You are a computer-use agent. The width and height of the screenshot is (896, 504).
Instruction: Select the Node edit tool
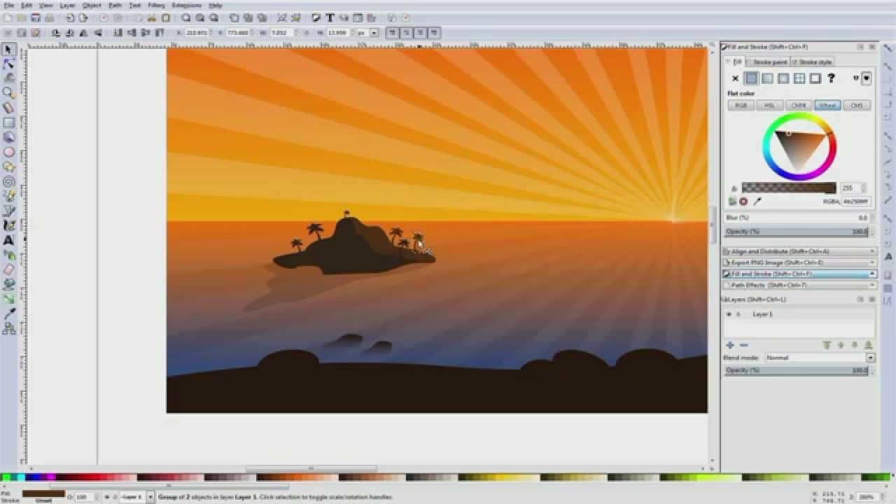[x=9, y=64]
